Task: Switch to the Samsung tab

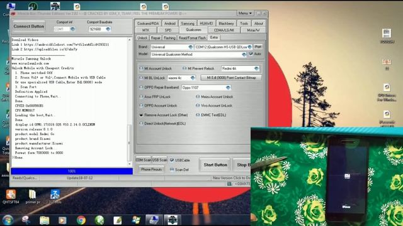Action: tap(188, 23)
